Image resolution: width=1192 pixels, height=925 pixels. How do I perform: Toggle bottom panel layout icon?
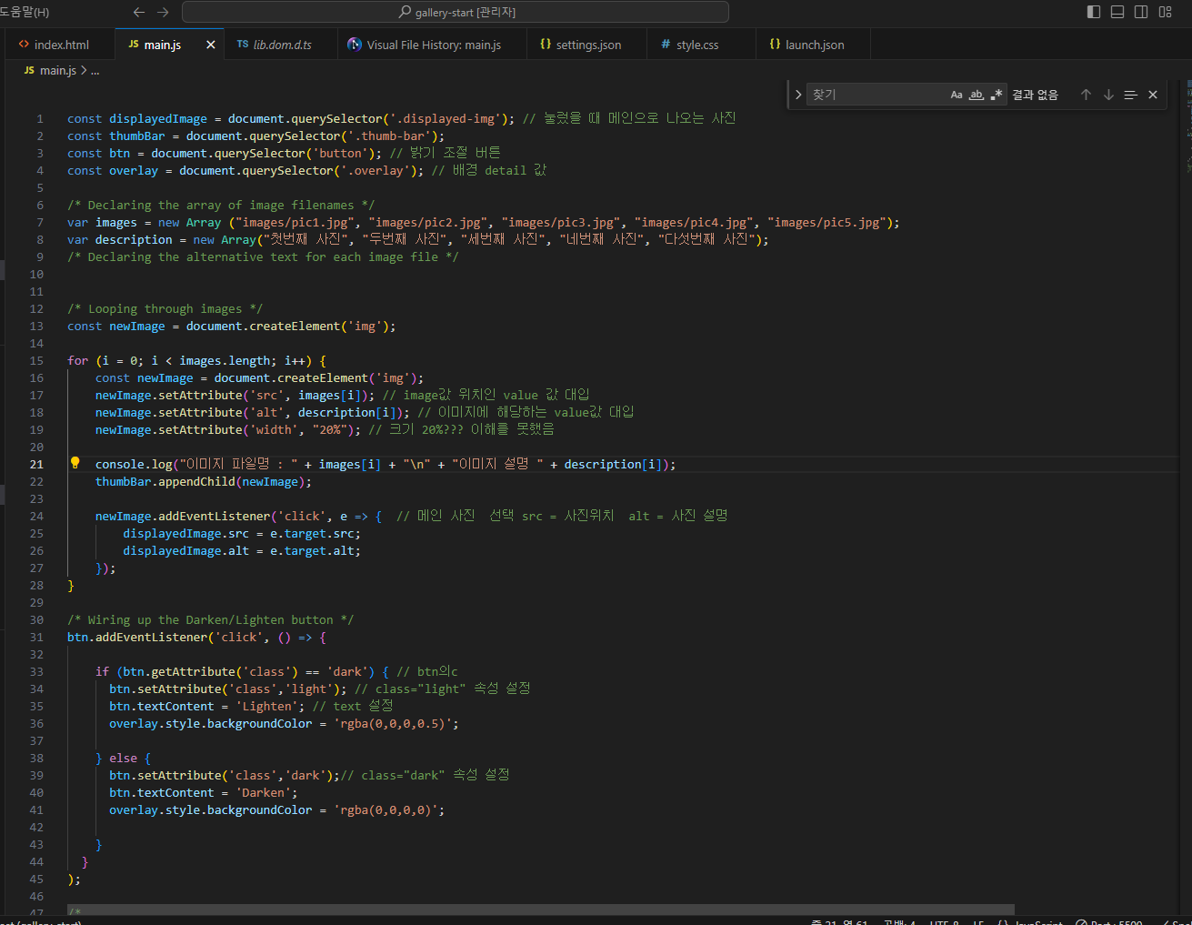[x=1117, y=12]
